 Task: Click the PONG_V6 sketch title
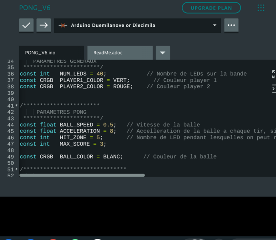35,8
